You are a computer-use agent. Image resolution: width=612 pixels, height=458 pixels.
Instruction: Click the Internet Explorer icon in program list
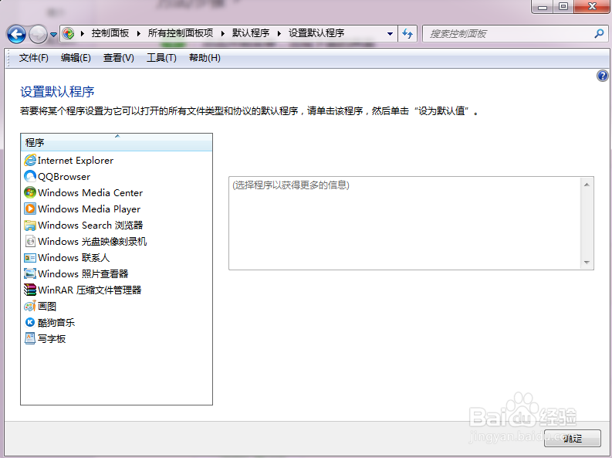pos(30,160)
